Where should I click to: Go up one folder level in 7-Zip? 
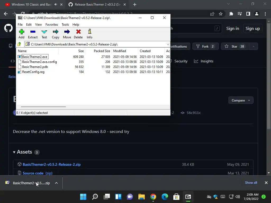19,44
